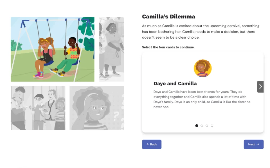Select the third carousel dot indicator
270x168 pixels.
[207, 126]
